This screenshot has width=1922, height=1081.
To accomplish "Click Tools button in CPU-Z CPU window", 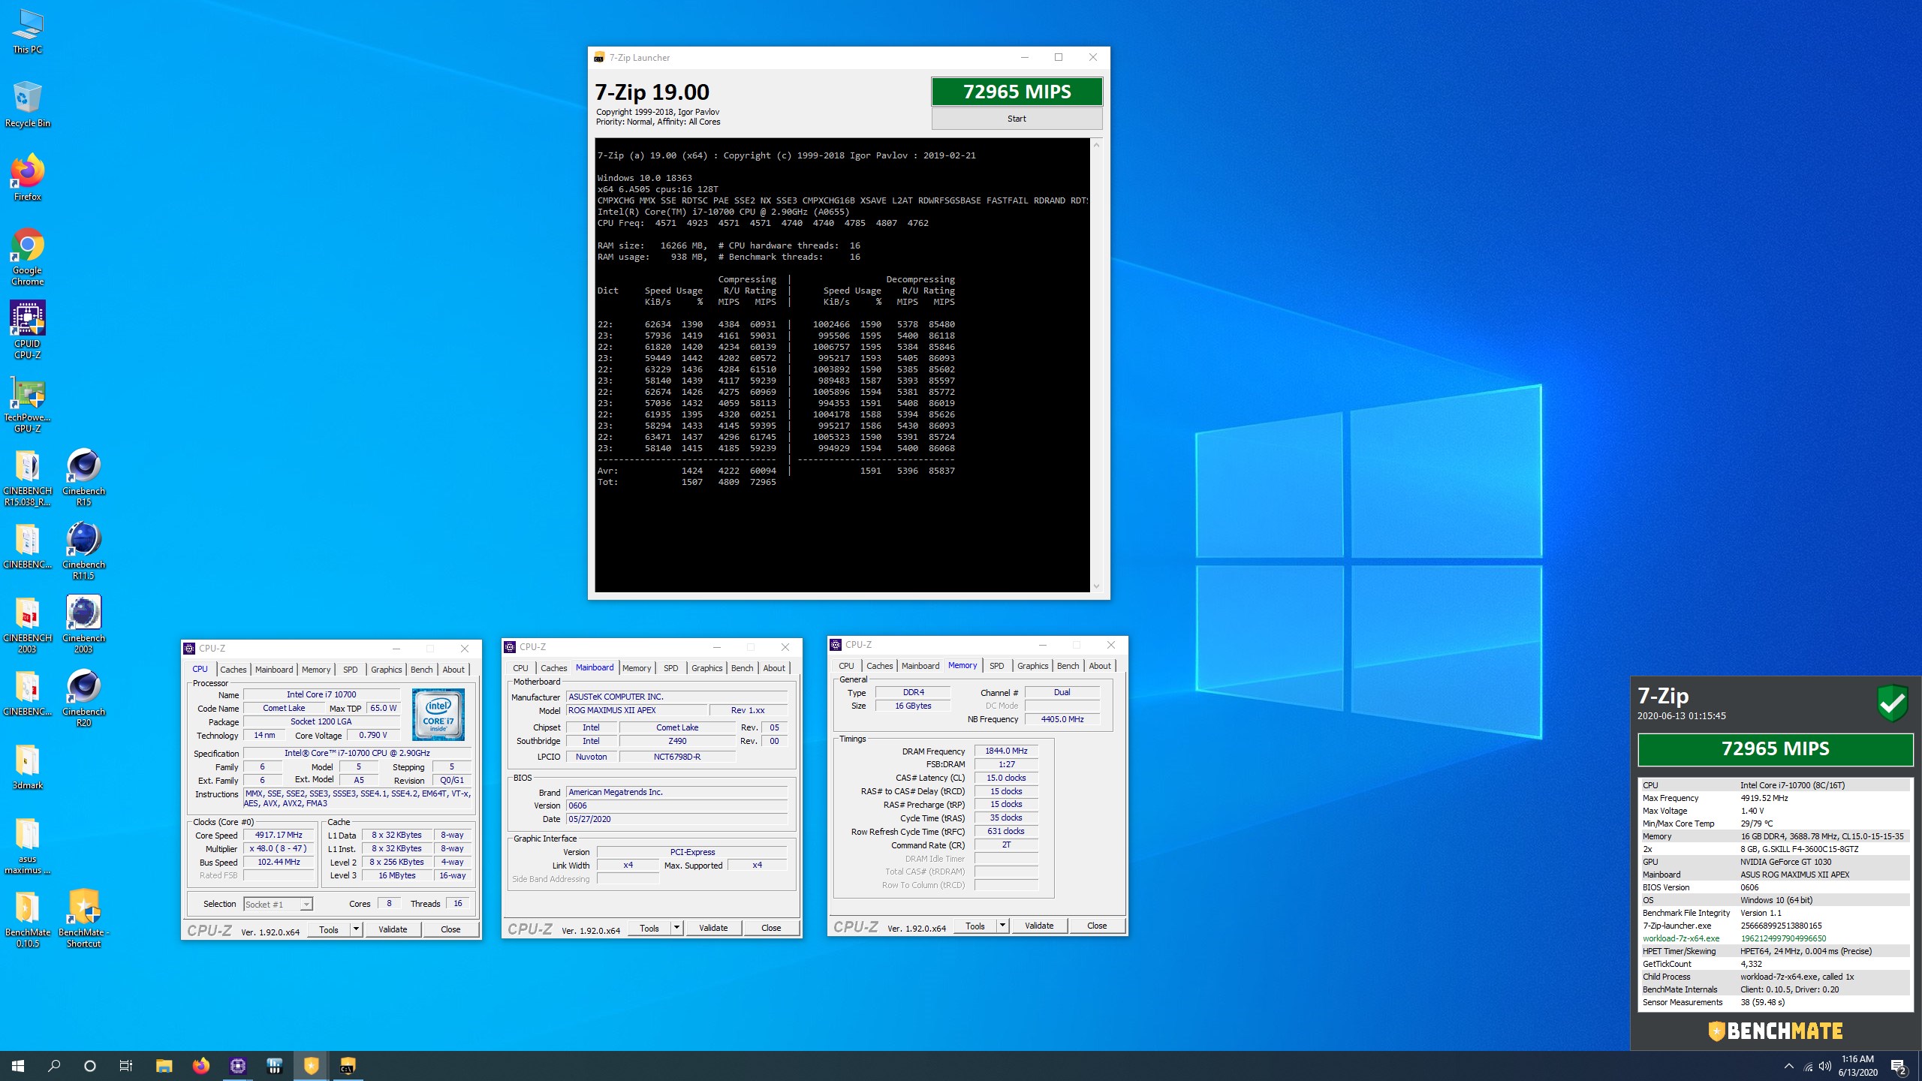I will (329, 929).
